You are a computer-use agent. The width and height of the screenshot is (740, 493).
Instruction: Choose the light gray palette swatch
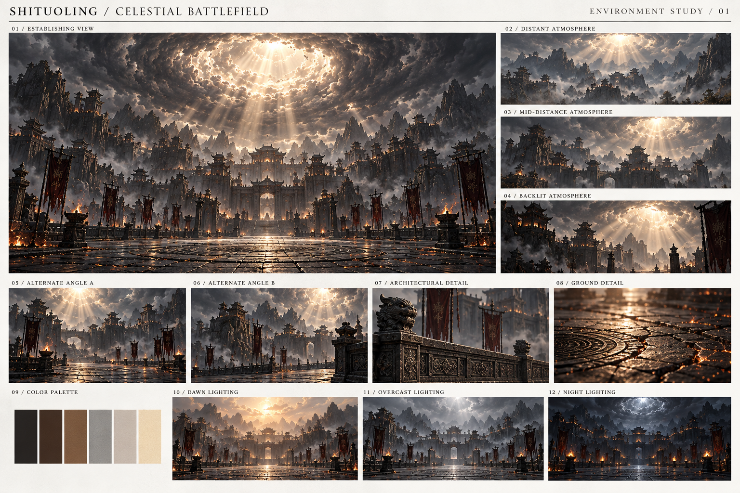point(125,437)
